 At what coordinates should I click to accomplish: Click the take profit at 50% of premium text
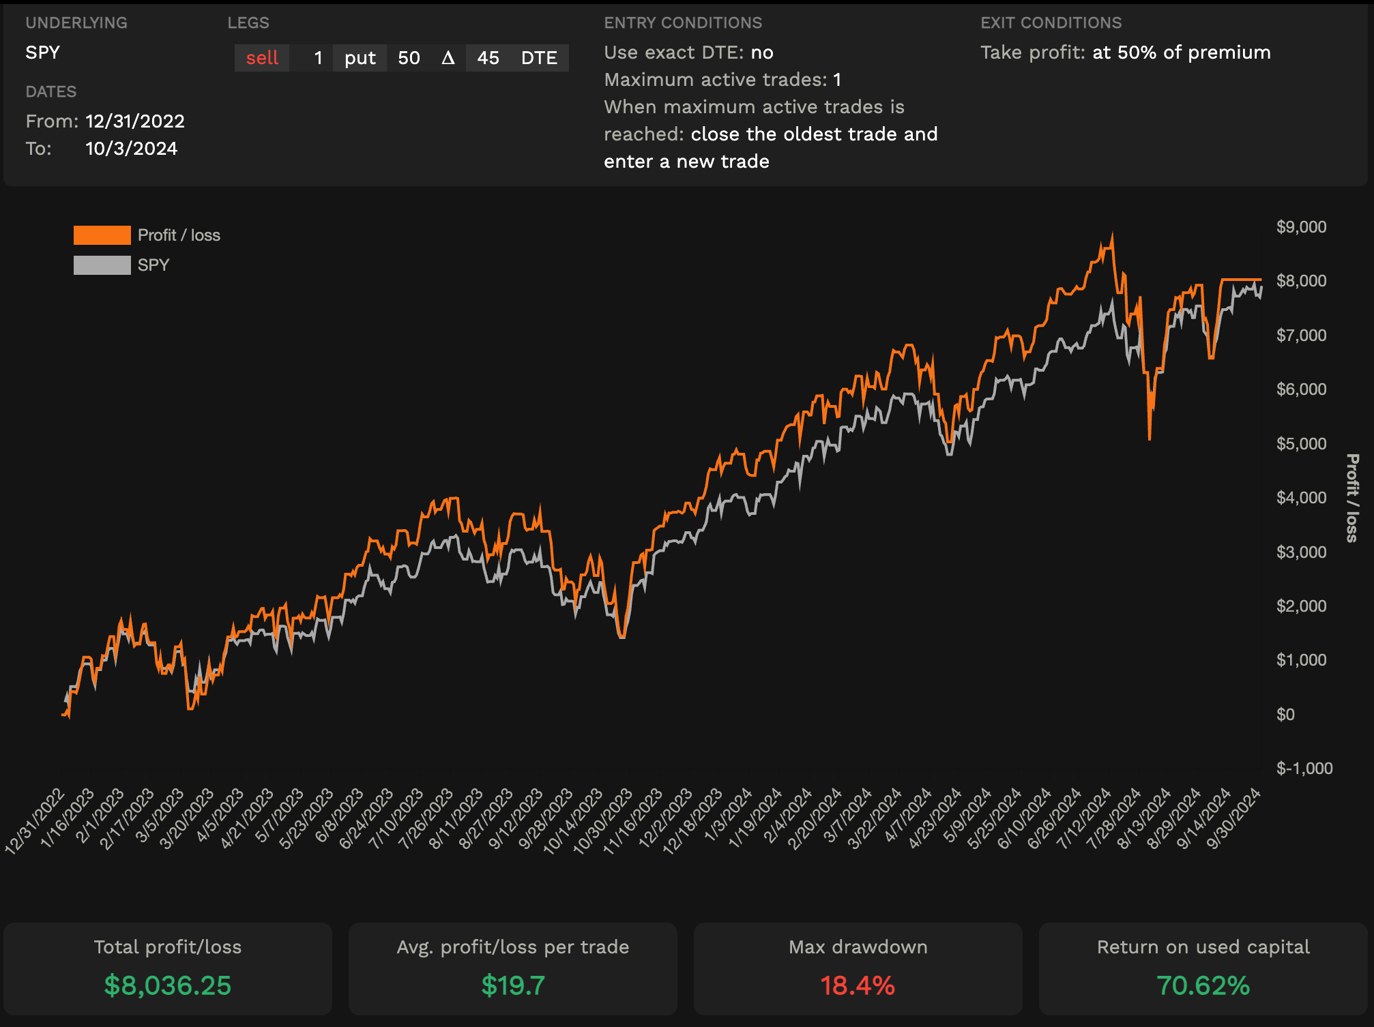click(x=1181, y=53)
